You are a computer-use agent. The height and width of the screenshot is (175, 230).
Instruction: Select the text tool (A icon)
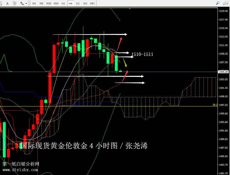pos(7,3)
